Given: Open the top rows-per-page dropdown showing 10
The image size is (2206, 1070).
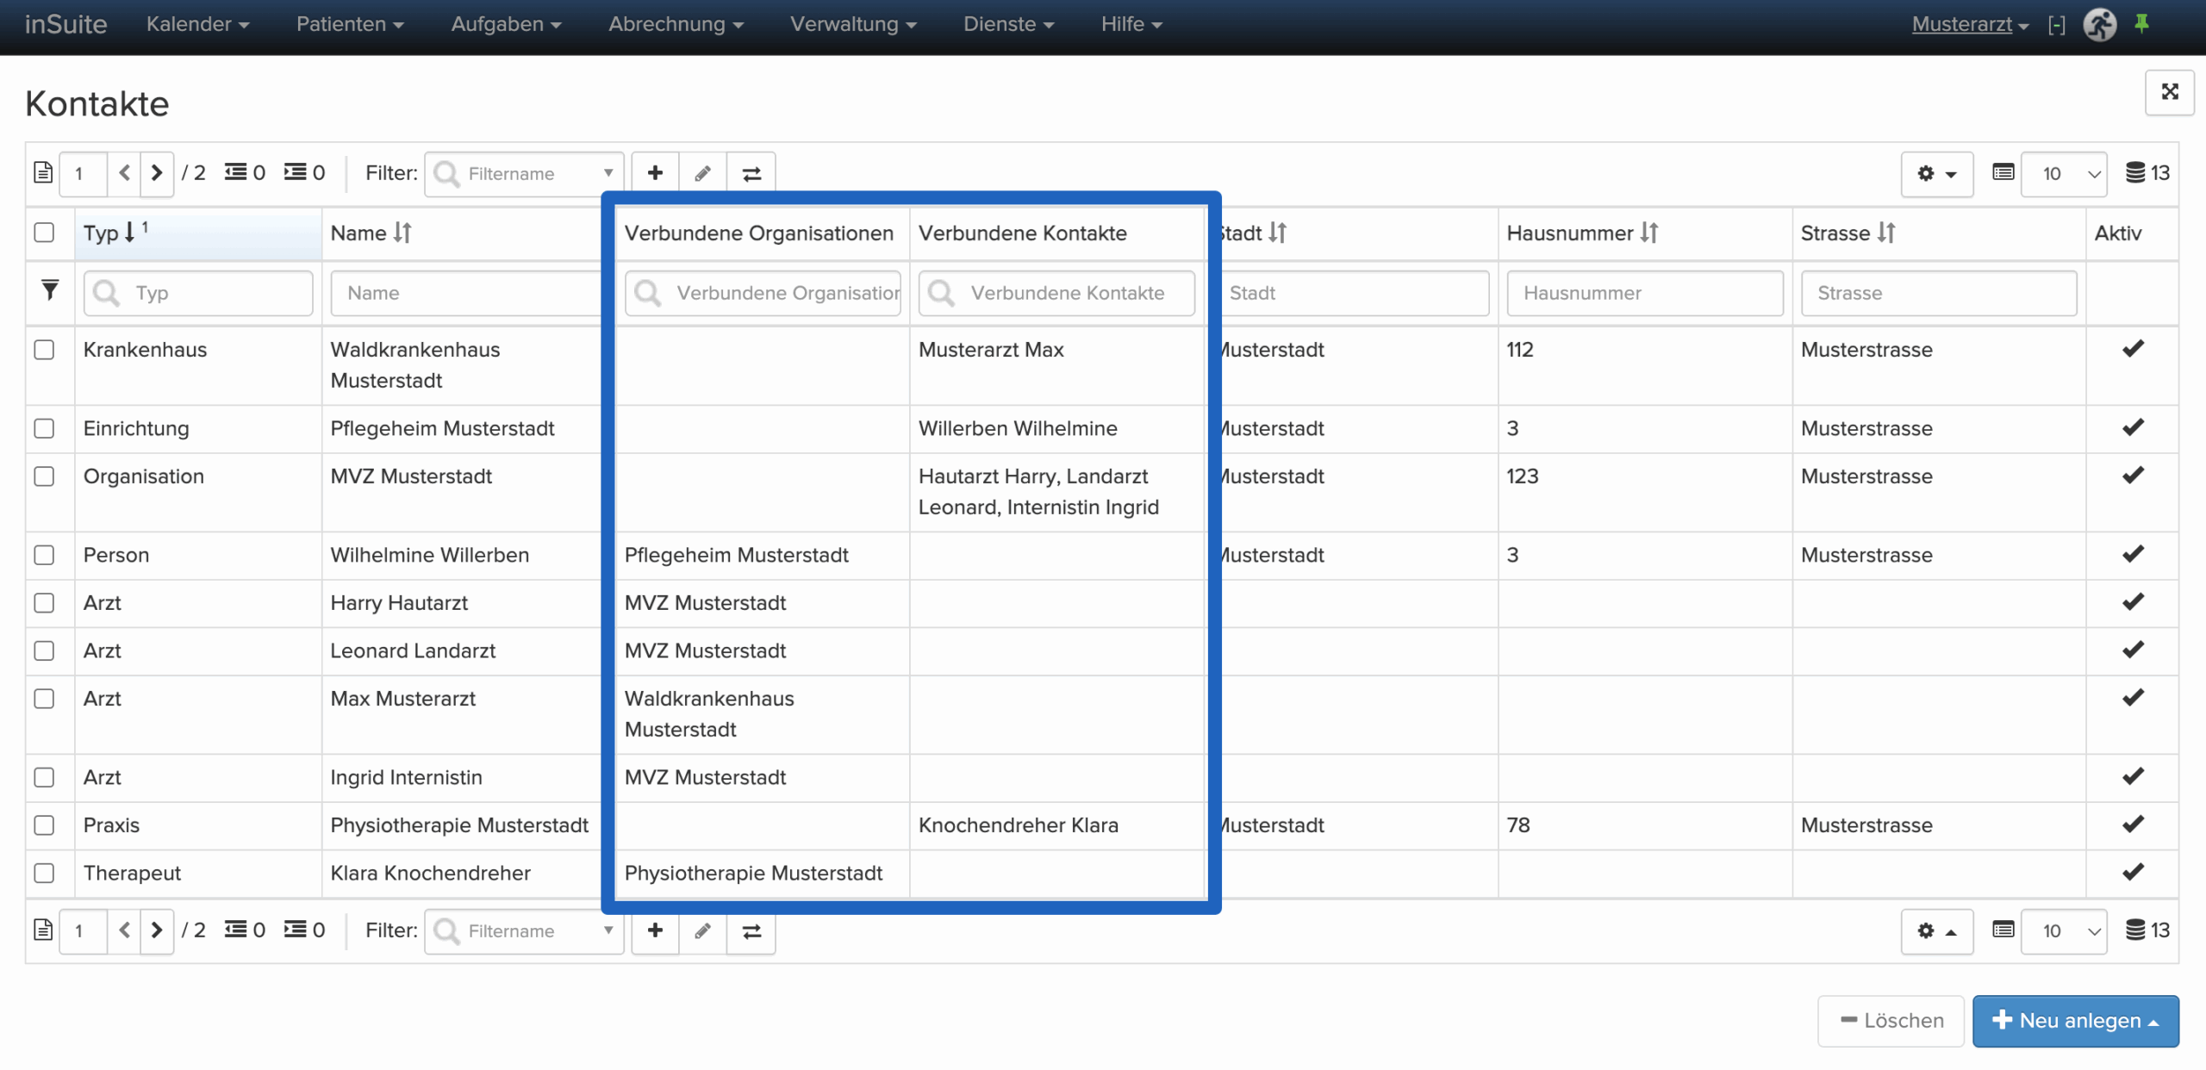Looking at the screenshot, I should pos(2065,173).
